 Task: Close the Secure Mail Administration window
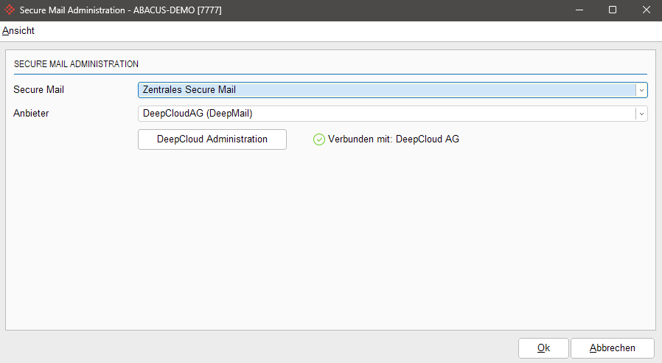(645, 10)
